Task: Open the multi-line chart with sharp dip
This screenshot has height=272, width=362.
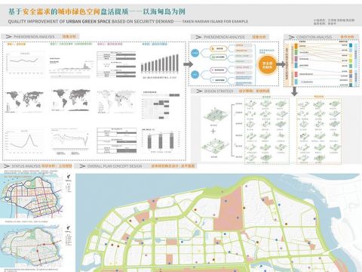Action: (x=70, y=141)
